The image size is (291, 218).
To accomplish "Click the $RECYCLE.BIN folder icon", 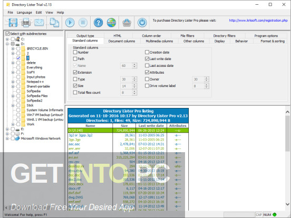I will click(x=23, y=48).
